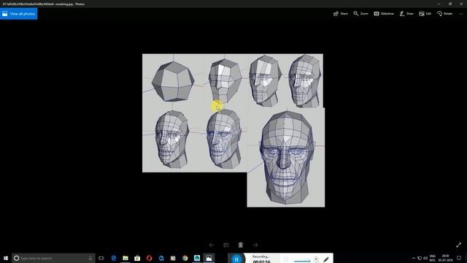
Task: Share the photo
Action: pos(341,14)
